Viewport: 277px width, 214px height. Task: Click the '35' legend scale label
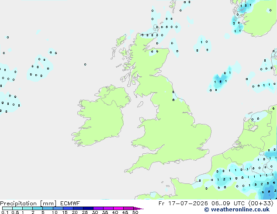coord(105,212)
